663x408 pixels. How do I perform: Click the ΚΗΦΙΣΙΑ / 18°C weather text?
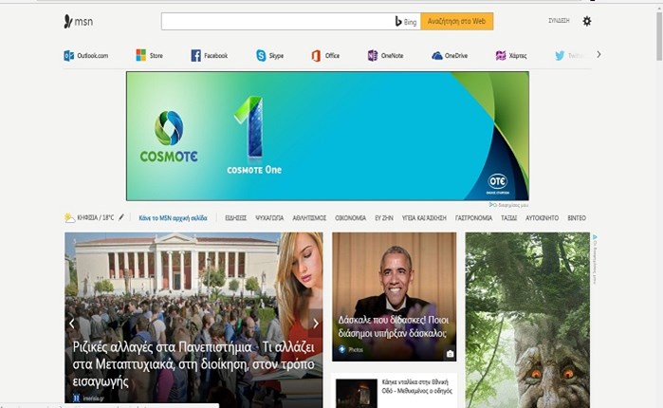point(96,217)
